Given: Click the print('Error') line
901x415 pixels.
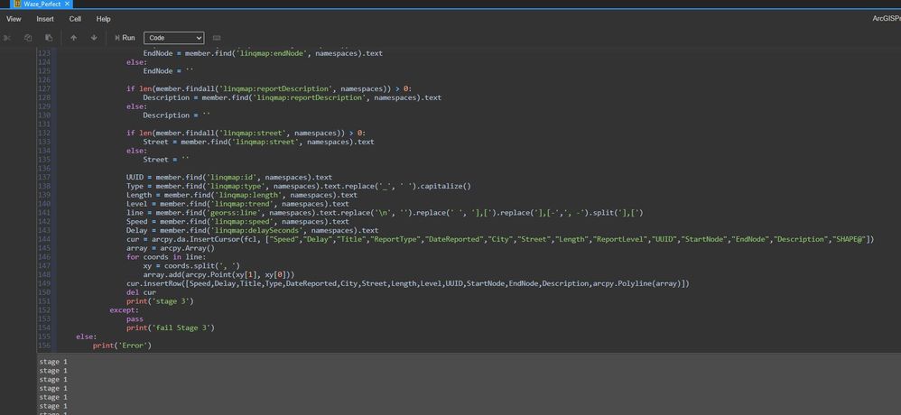Looking at the screenshot, I should (x=122, y=346).
